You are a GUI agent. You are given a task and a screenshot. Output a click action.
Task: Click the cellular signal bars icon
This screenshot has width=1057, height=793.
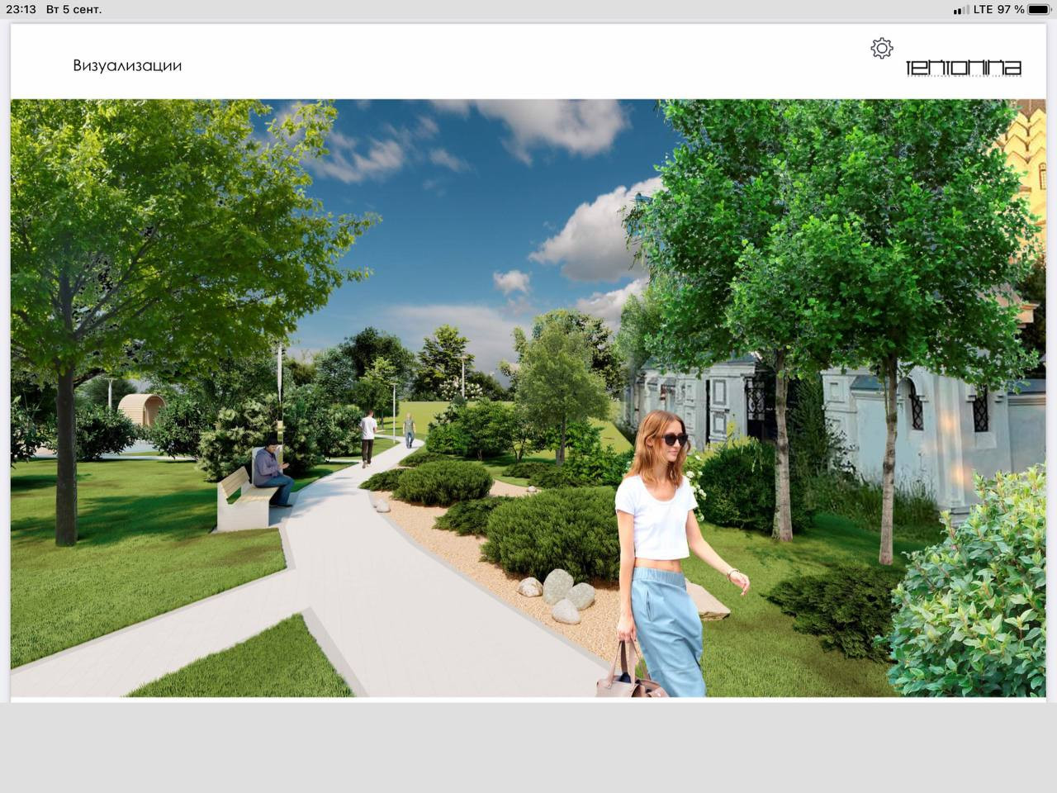pos(960,10)
